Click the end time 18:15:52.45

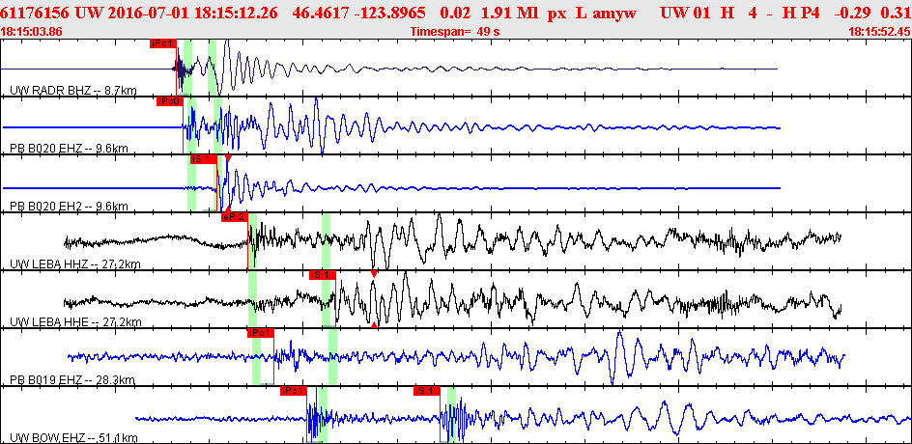tap(880, 32)
